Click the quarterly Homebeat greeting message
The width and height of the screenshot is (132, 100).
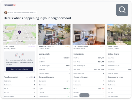[x=22, y=12]
